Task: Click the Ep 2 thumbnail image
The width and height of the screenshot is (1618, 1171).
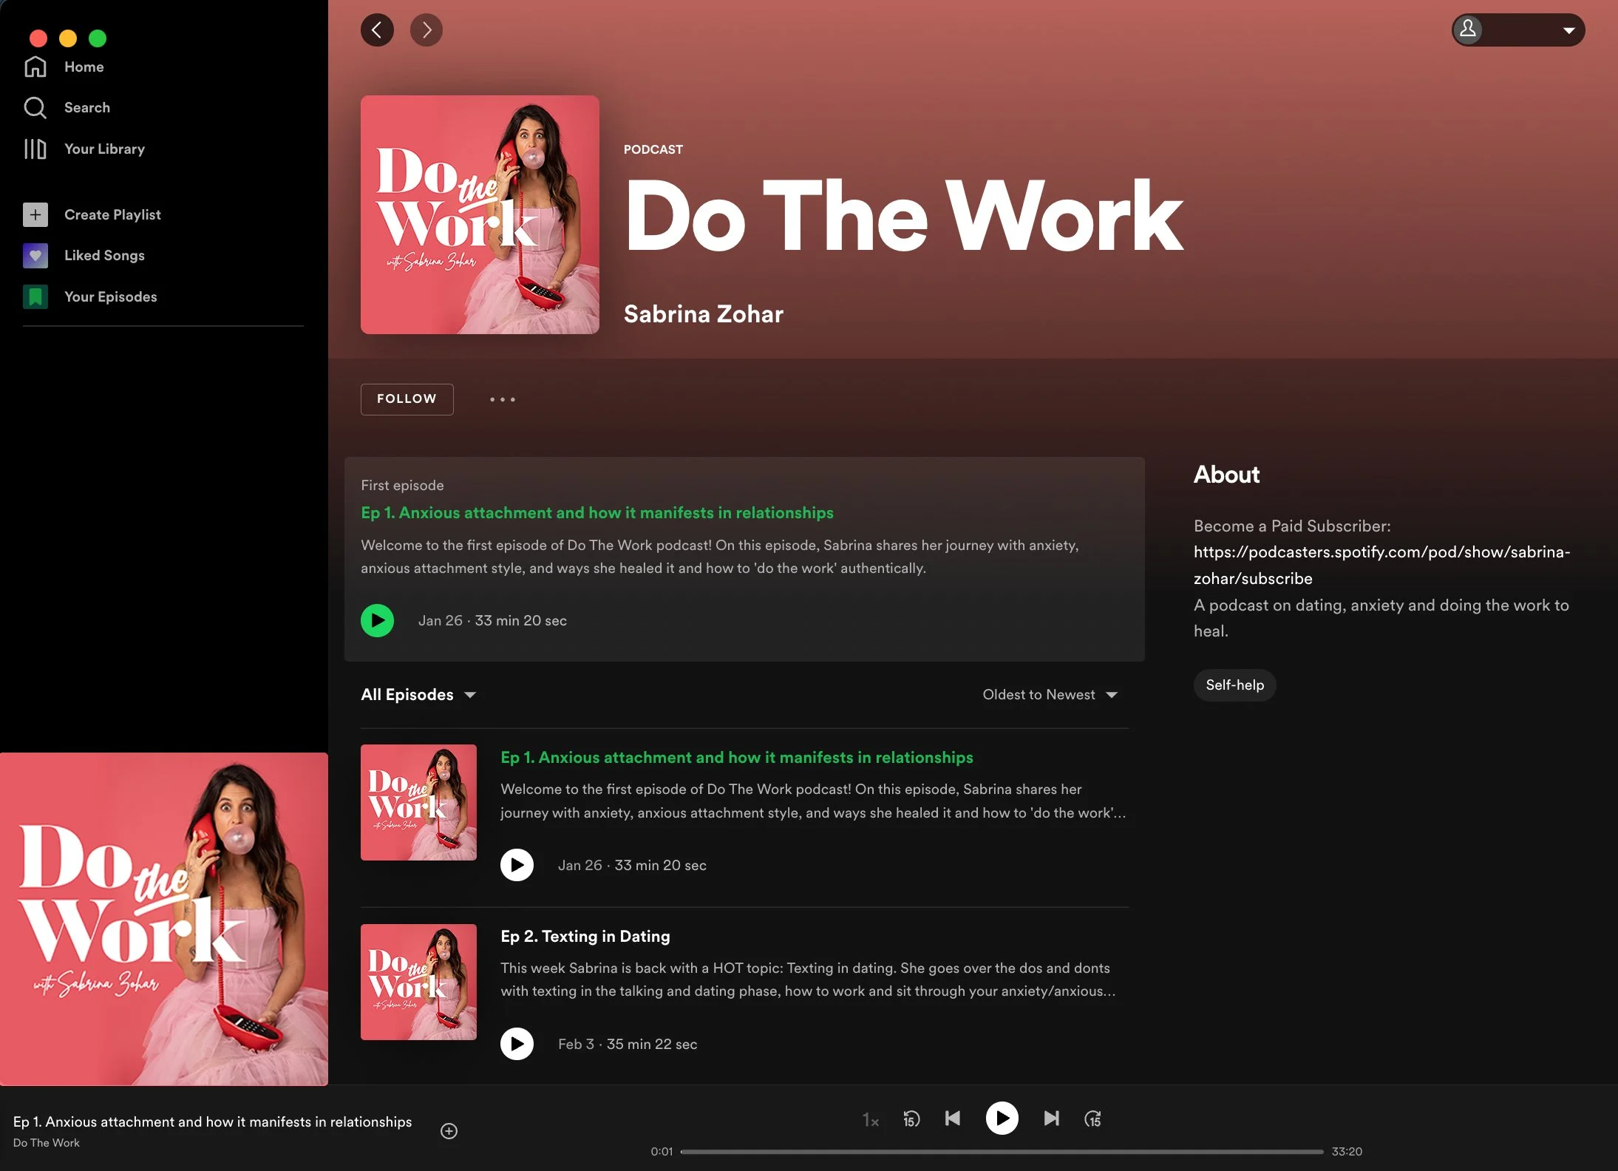Action: point(418,982)
